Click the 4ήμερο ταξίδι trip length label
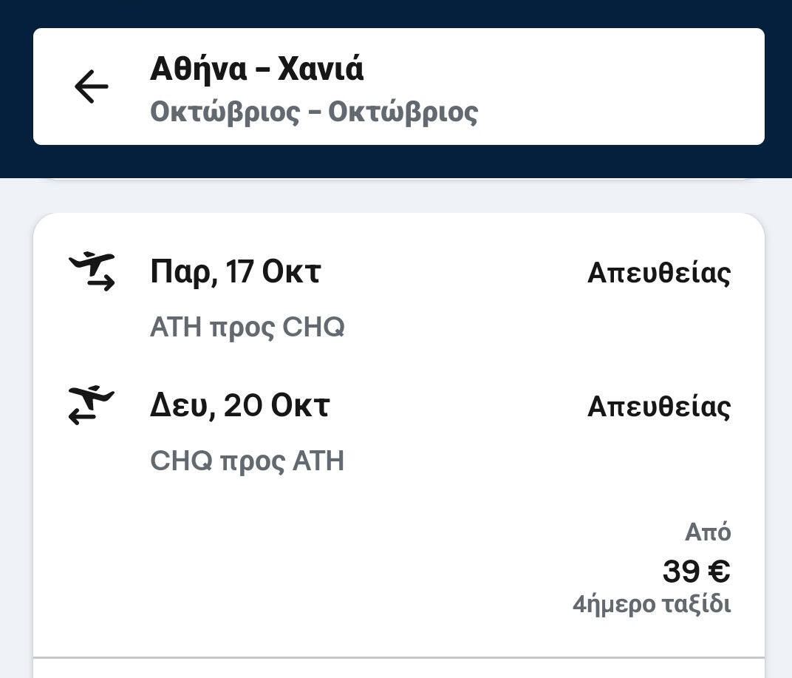792x678 pixels. coord(651,605)
